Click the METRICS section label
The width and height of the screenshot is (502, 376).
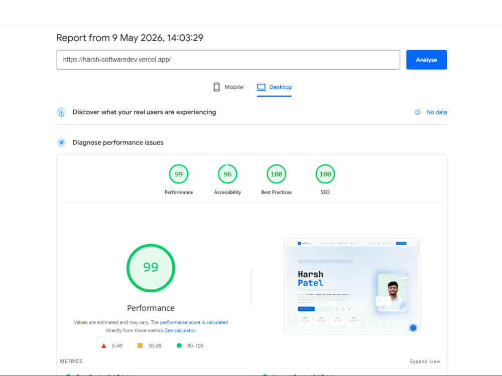tap(71, 361)
